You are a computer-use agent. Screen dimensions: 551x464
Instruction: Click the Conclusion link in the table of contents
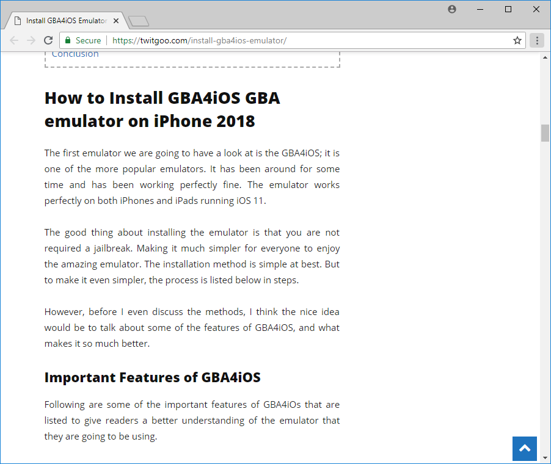75,54
